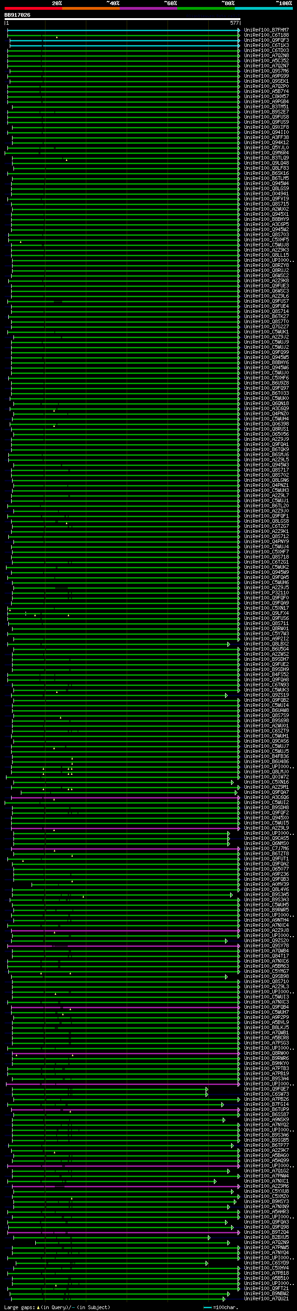Click the UniRef100_B6TP77 label
The image size is (297, 1311).
coord(266,1145)
